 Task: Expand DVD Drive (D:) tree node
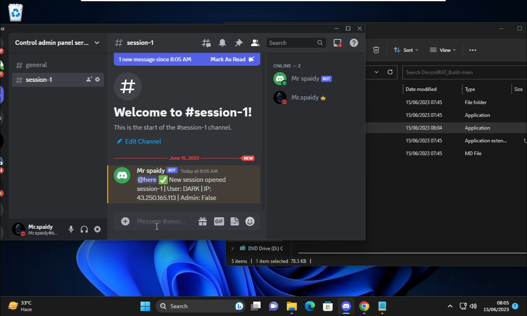[232, 249]
